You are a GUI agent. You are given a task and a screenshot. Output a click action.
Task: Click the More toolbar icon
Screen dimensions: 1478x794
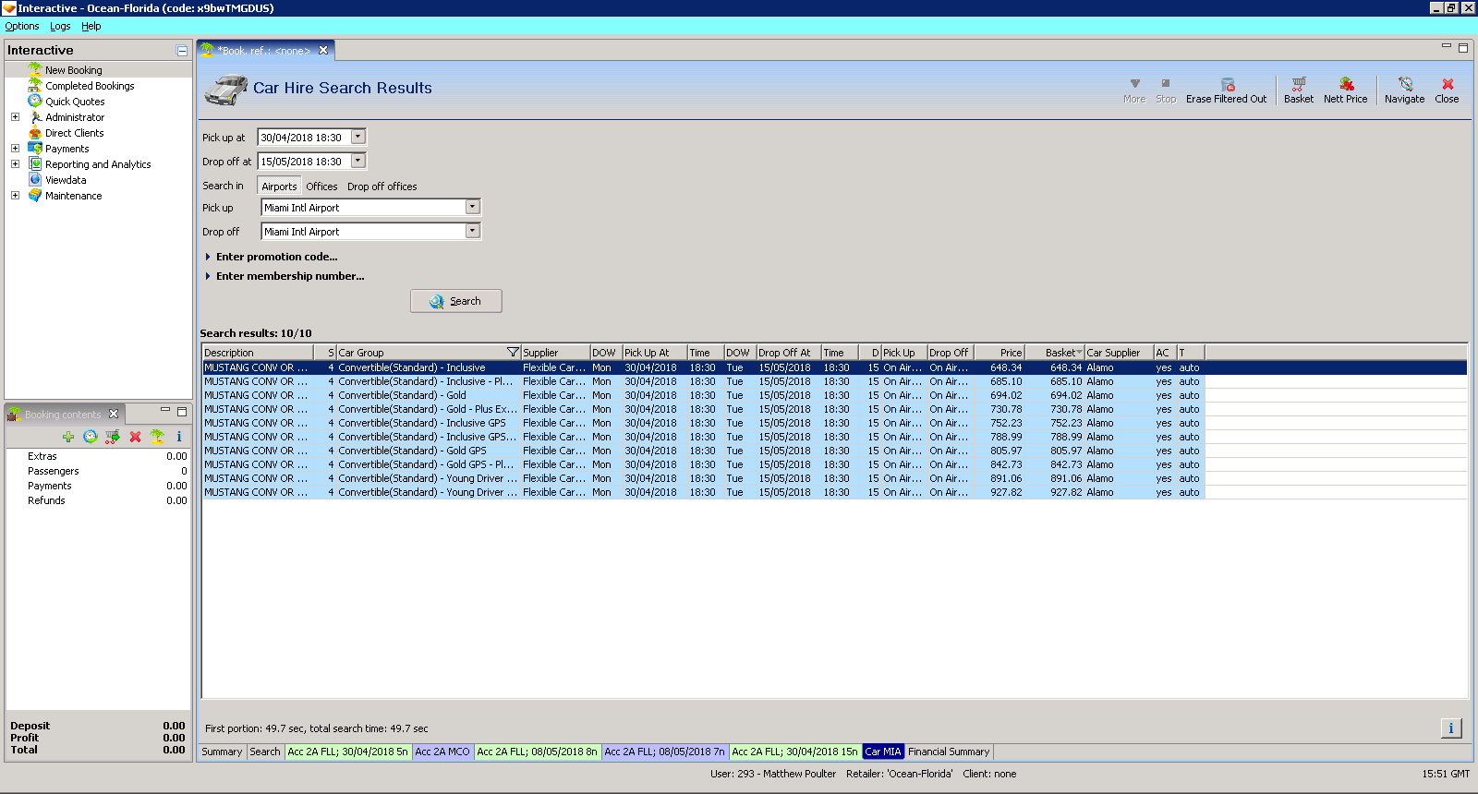click(x=1134, y=84)
